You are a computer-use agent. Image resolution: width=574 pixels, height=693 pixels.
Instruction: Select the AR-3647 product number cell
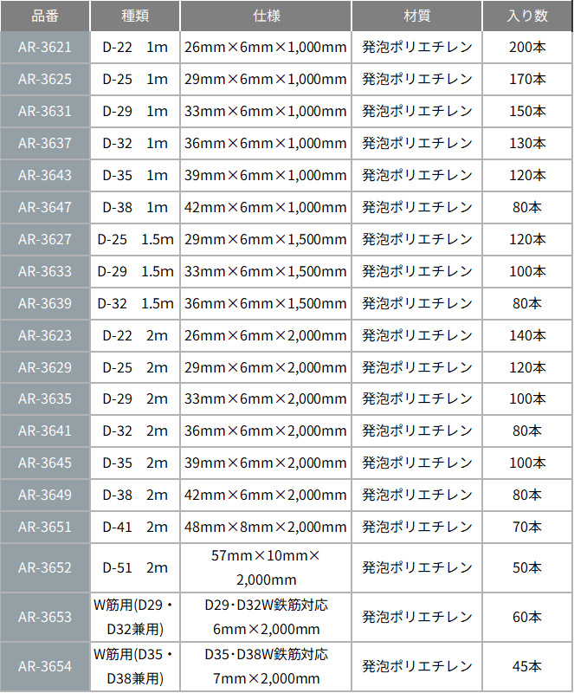[x=44, y=207]
